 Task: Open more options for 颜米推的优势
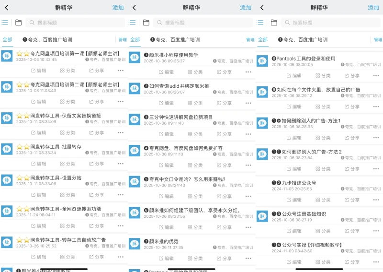pos(248,258)
